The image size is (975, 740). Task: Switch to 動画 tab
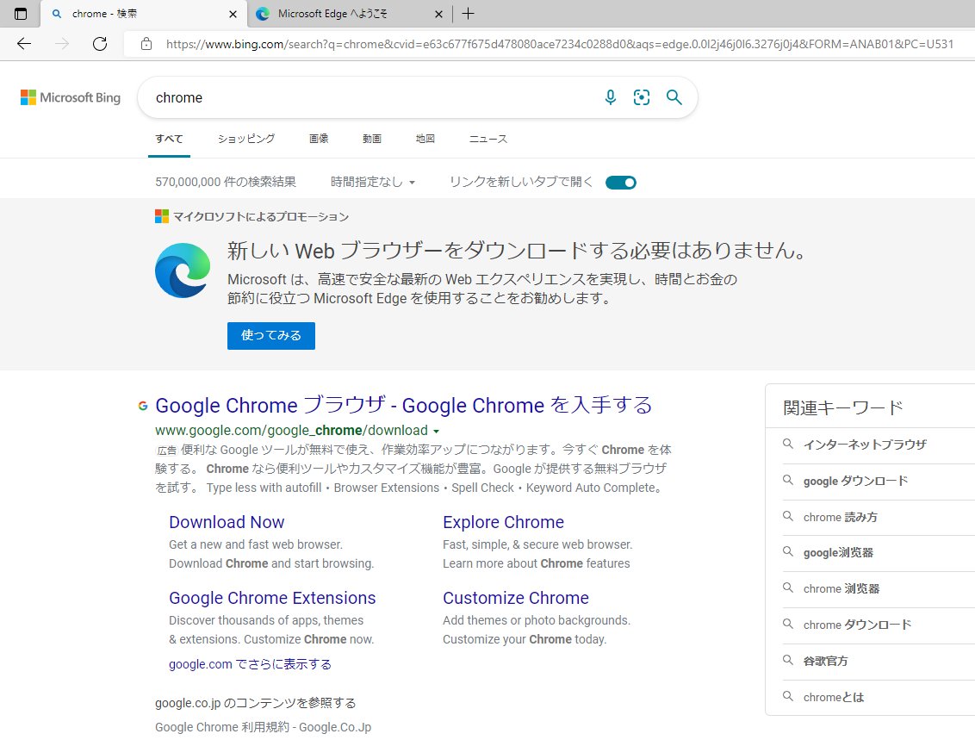point(372,139)
